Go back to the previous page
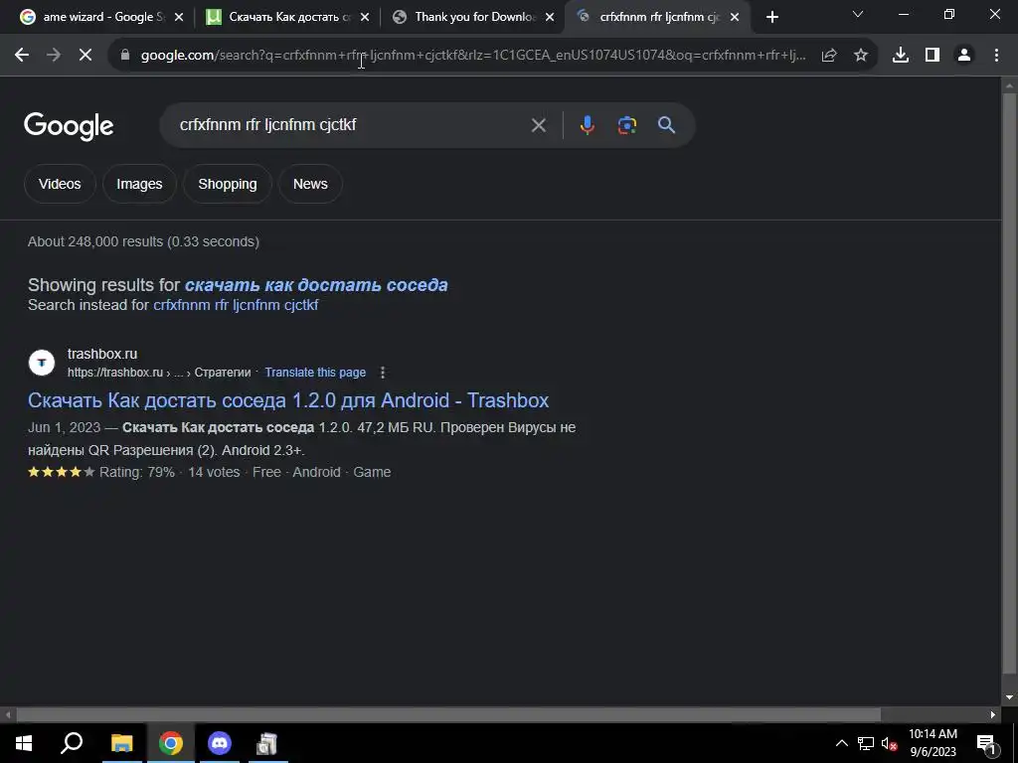This screenshot has width=1018, height=763. (22, 56)
